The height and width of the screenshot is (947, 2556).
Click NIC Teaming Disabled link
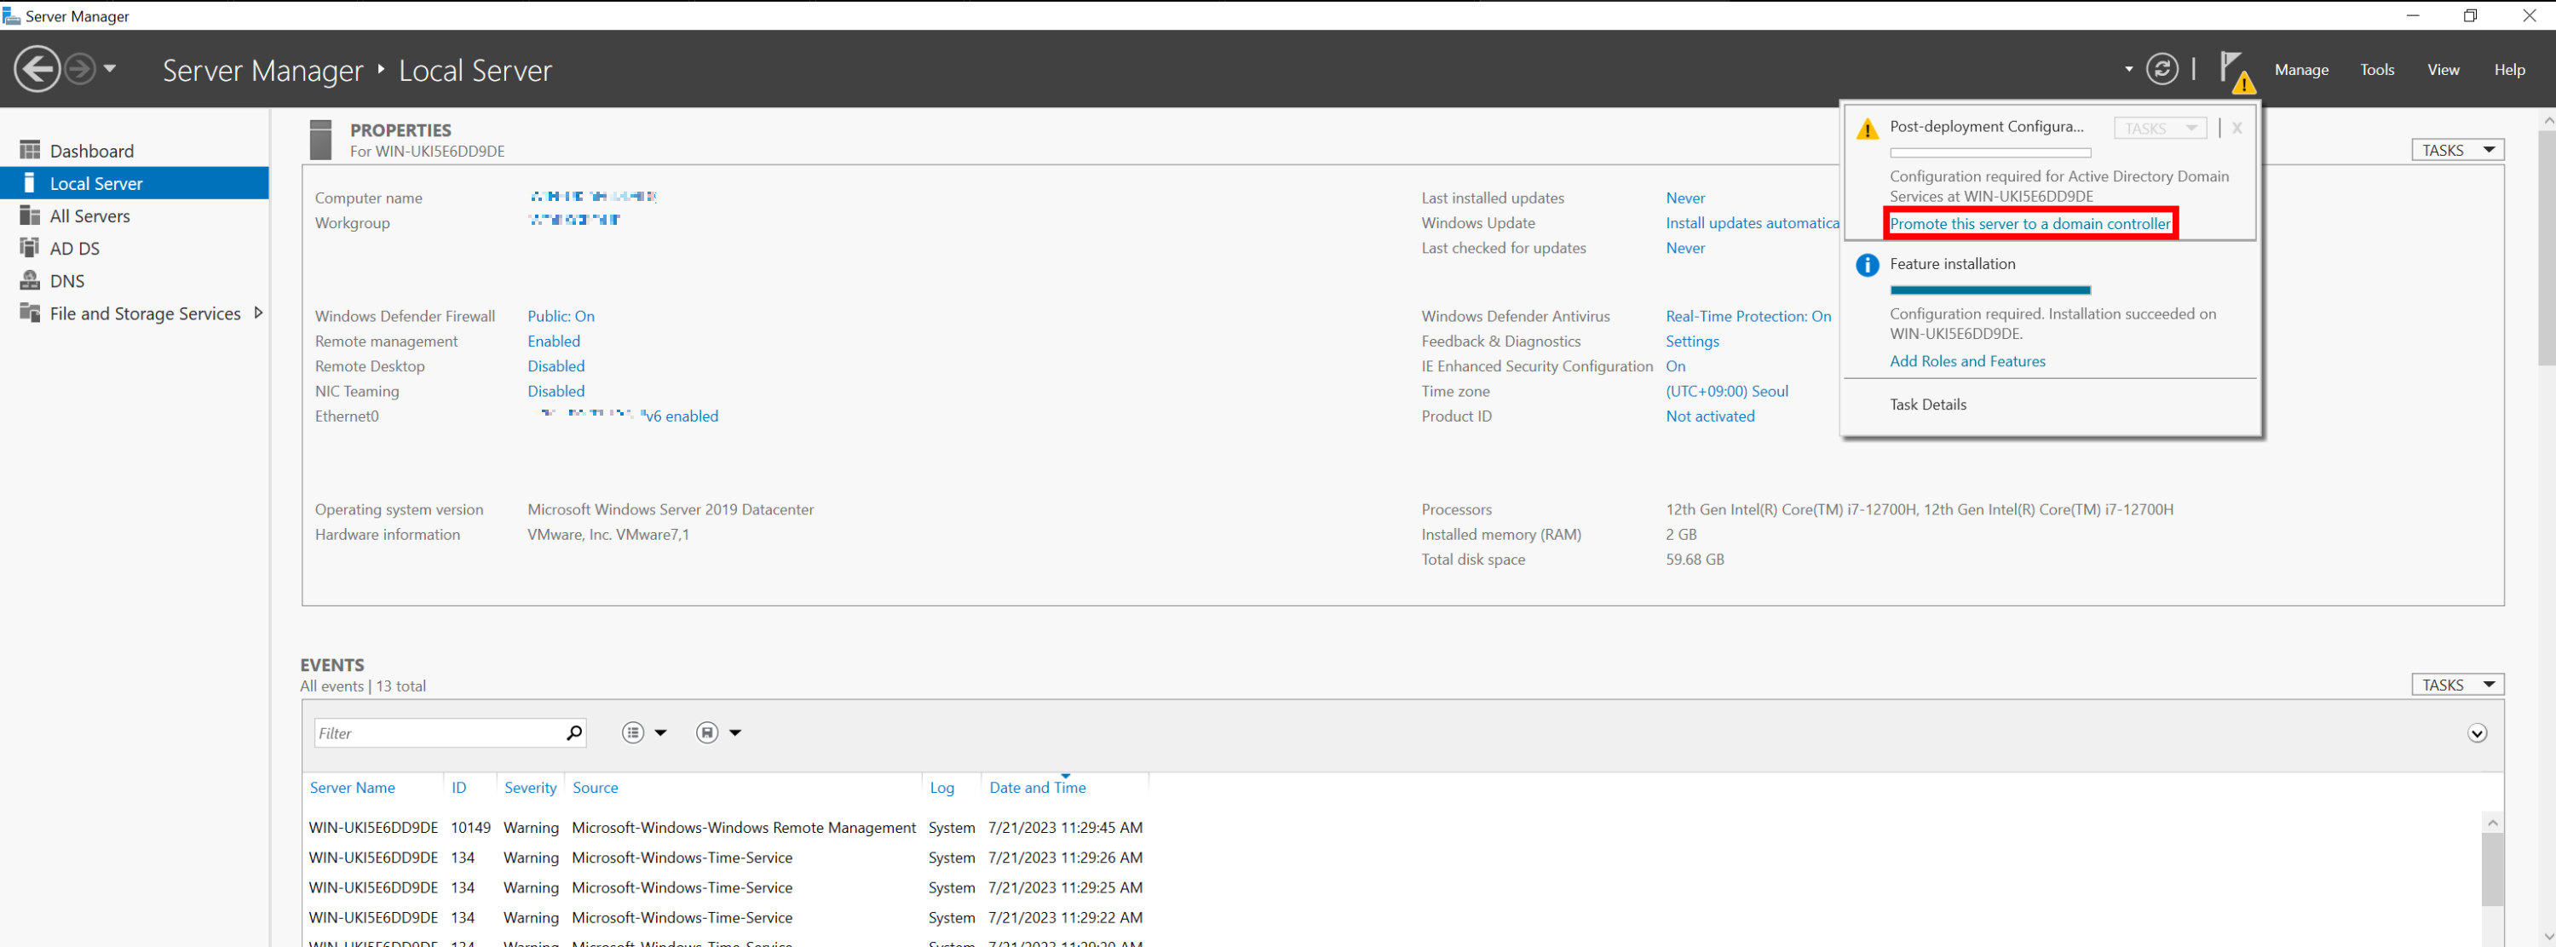556,391
